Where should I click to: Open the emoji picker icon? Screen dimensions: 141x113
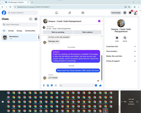96,85
